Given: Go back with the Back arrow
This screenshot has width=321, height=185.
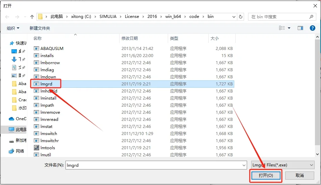Looking at the screenshot, I should point(7,17).
